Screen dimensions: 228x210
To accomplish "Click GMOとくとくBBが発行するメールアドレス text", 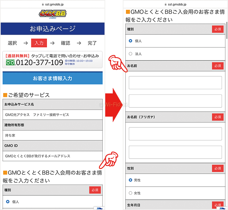I will click(x=38, y=156).
